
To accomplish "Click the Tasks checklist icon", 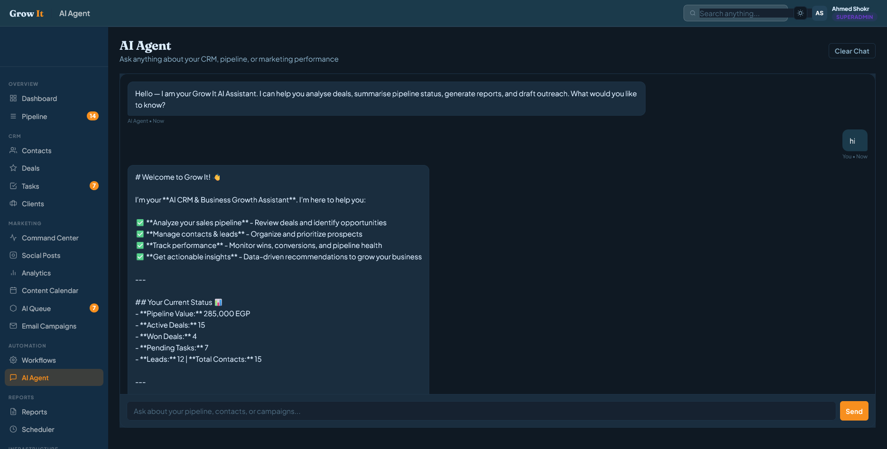I will click(x=14, y=186).
